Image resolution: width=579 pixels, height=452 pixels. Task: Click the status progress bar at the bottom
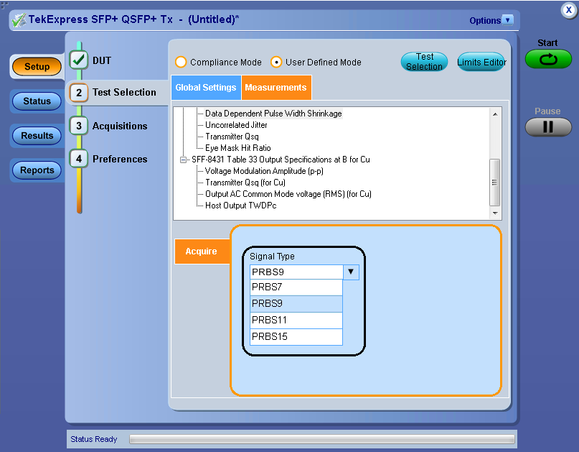click(x=321, y=438)
